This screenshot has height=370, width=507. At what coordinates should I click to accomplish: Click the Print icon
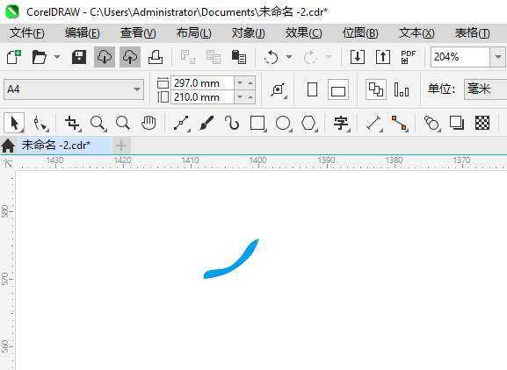(156, 57)
